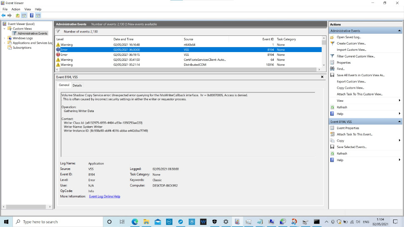Click Copy Custom View action
This screenshot has width=404, height=227.
click(350, 88)
